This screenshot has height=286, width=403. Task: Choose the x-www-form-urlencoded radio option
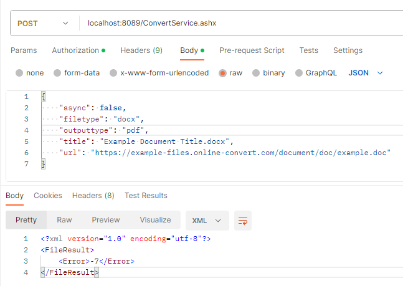113,73
